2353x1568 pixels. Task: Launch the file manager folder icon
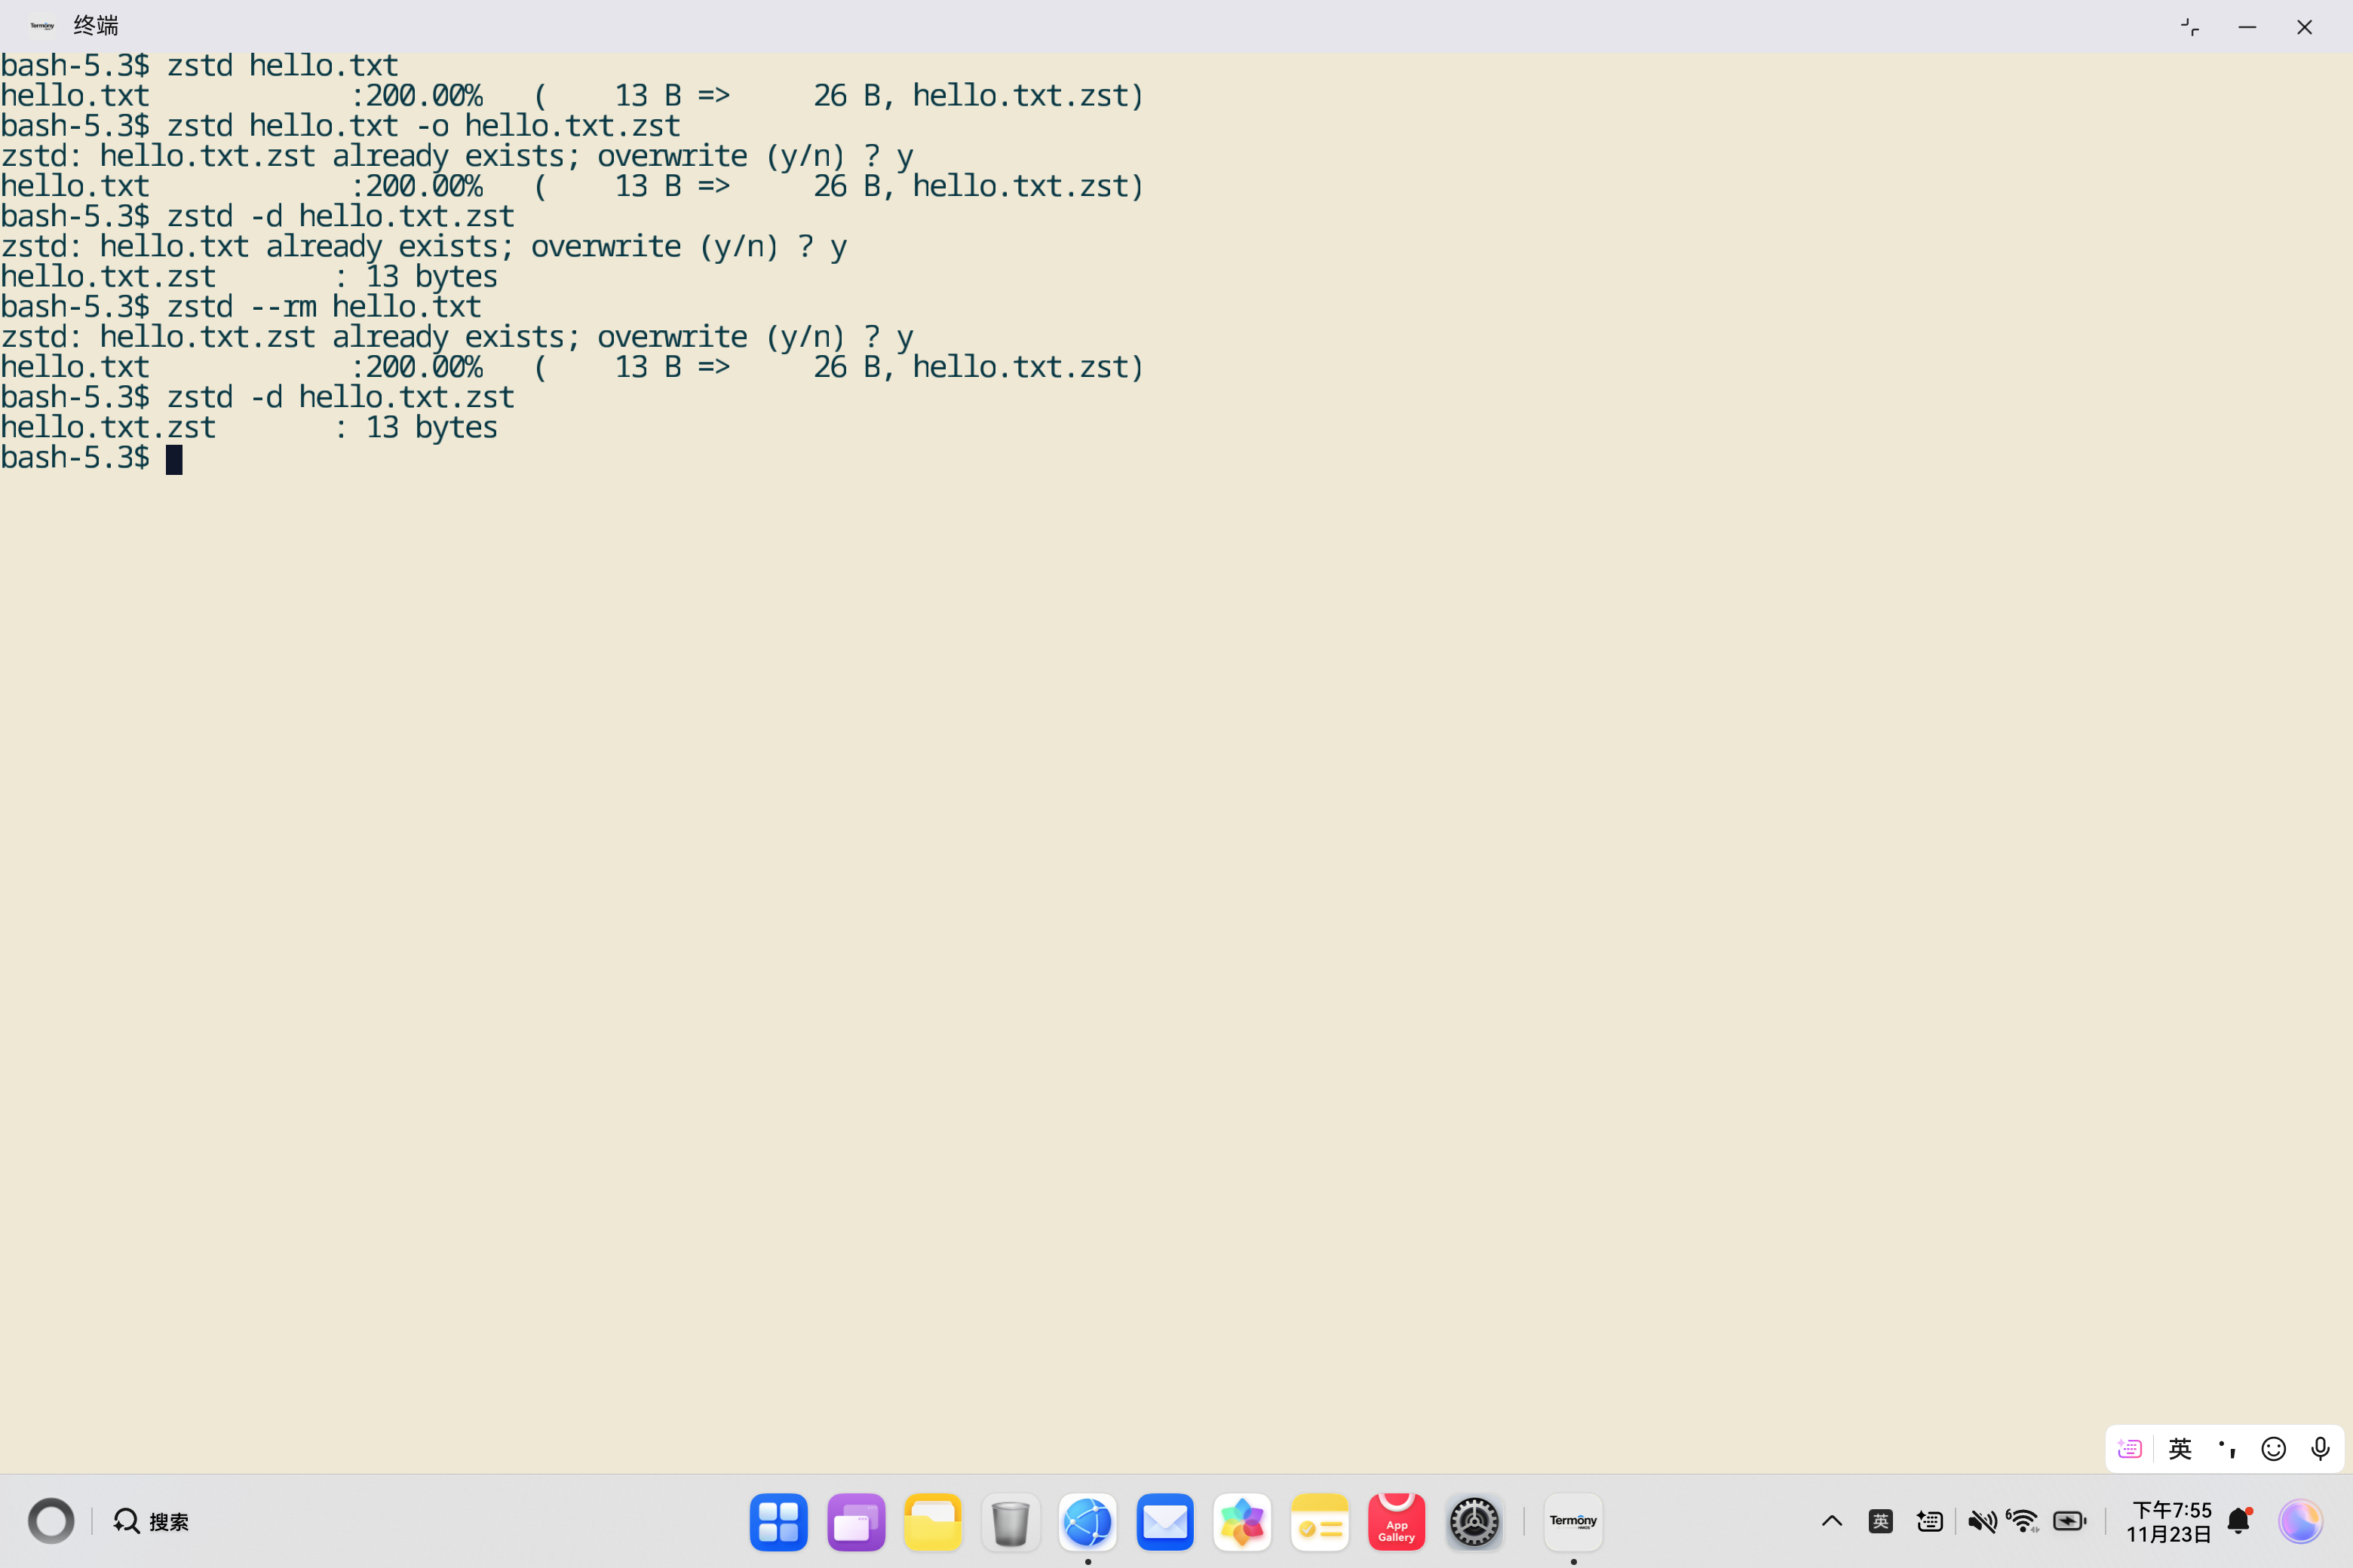click(x=932, y=1521)
